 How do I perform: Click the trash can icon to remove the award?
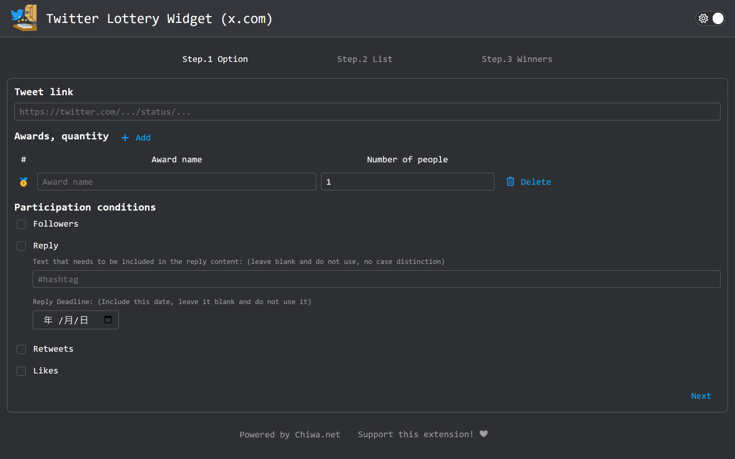click(510, 181)
